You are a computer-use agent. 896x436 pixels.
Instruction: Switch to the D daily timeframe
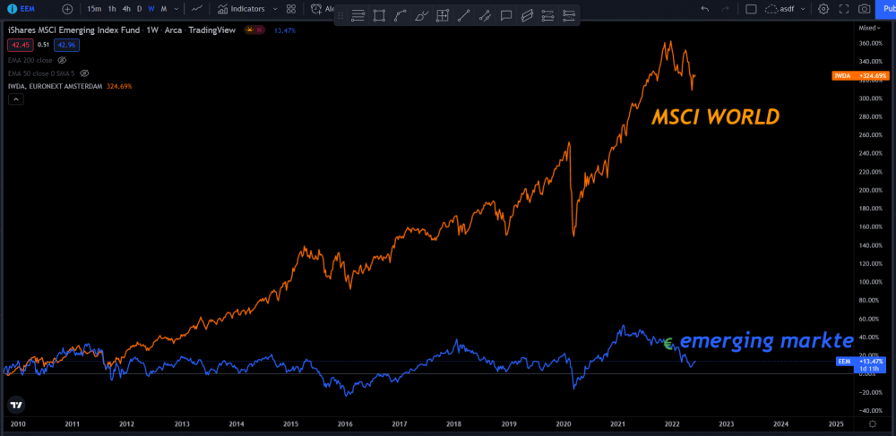(x=139, y=9)
